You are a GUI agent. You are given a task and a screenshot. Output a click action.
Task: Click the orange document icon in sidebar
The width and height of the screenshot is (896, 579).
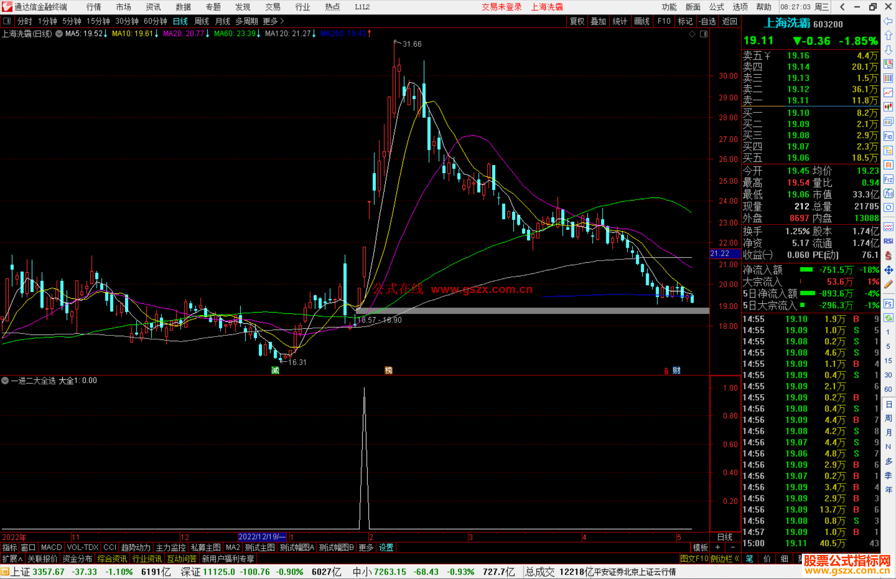coord(888,165)
